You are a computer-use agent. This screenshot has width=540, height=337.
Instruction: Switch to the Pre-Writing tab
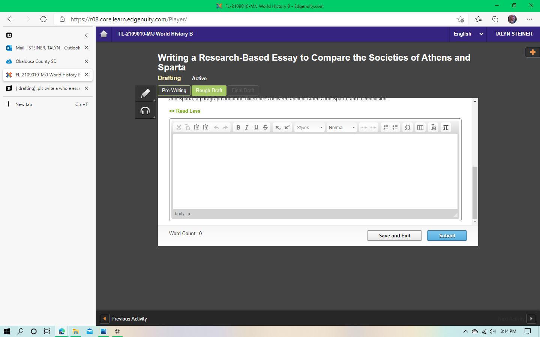point(174,91)
